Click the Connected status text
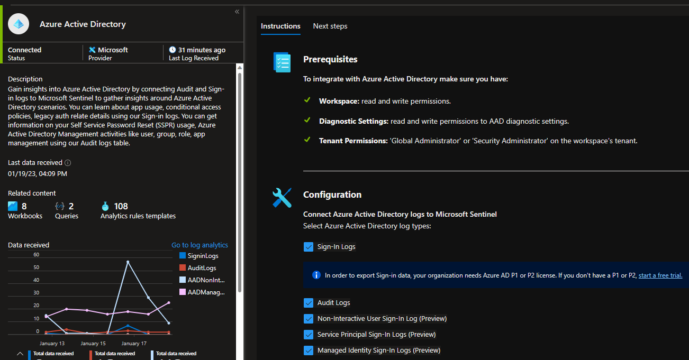Image resolution: width=689 pixels, height=360 pixels. click(24, 50)
